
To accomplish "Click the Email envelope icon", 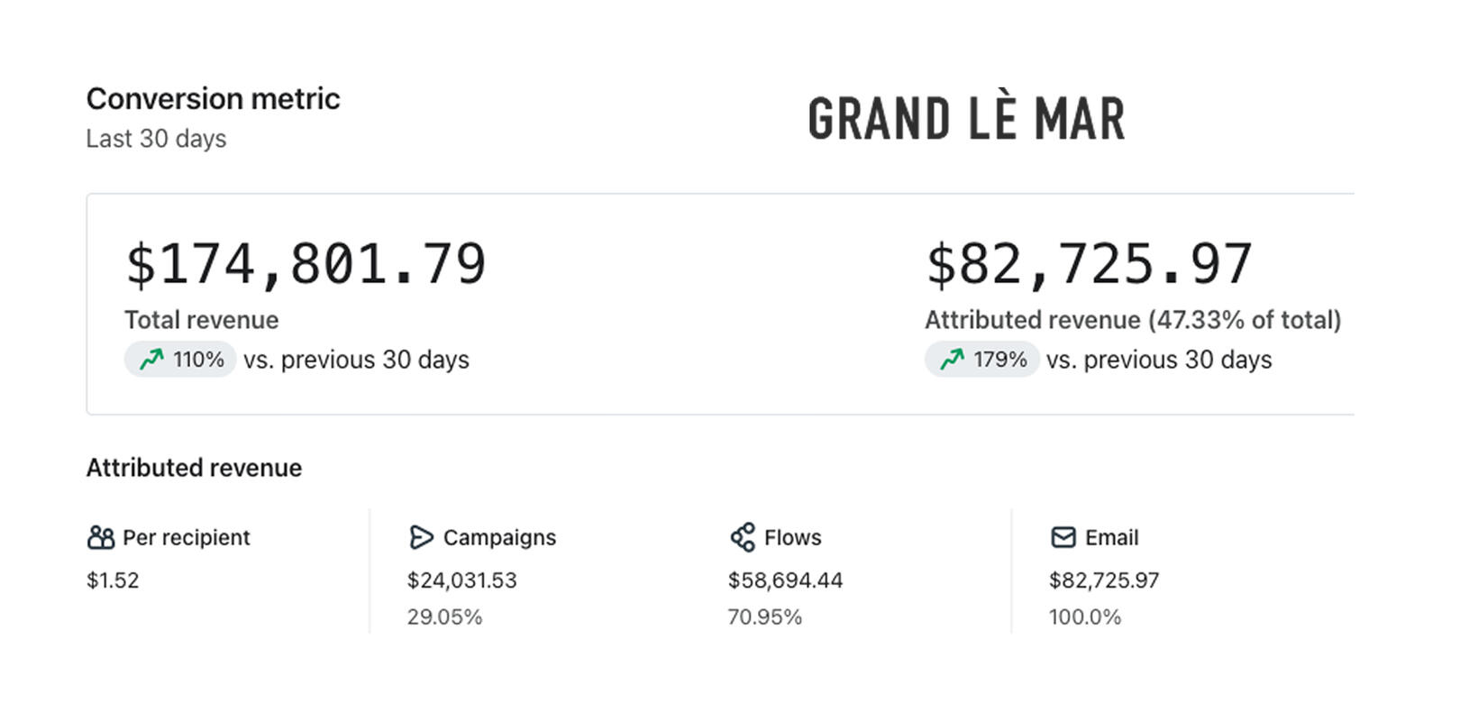I will coord(1063,538).
